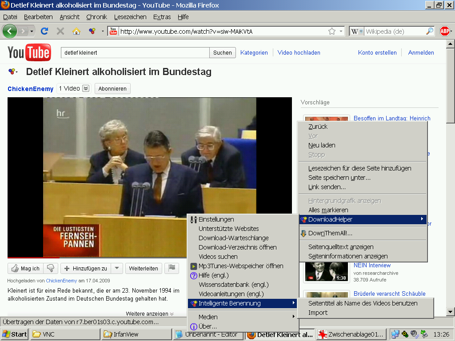The width and height of the screenshot is (455, 341).
Task: Click the Mp3Tunes-Webspeicher play icon
Action: coord(193,266)
